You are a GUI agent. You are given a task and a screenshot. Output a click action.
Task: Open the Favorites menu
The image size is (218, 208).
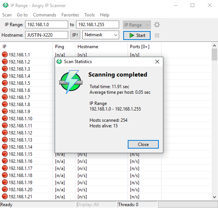70,15
